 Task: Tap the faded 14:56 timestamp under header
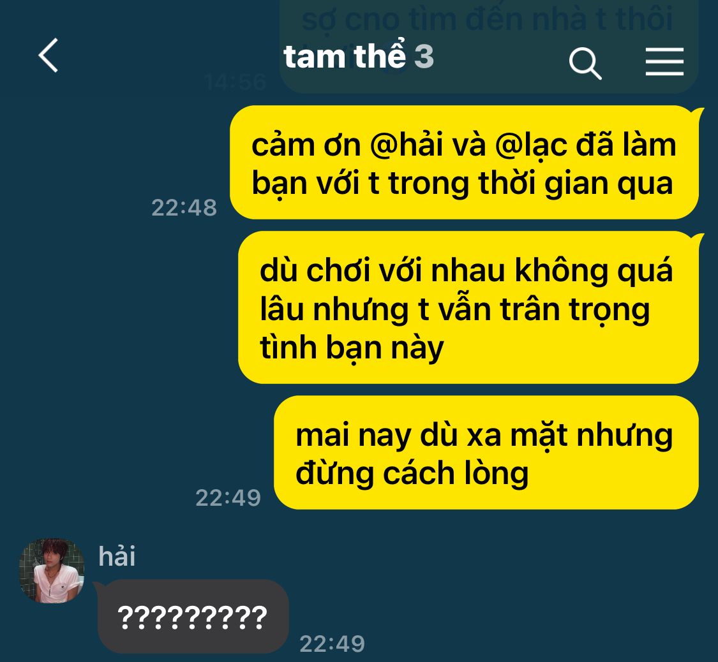[235, 83]
